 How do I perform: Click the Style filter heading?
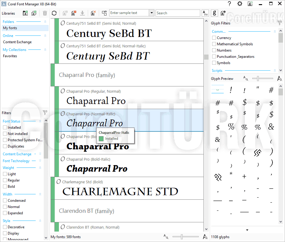(x=6, y=221)
